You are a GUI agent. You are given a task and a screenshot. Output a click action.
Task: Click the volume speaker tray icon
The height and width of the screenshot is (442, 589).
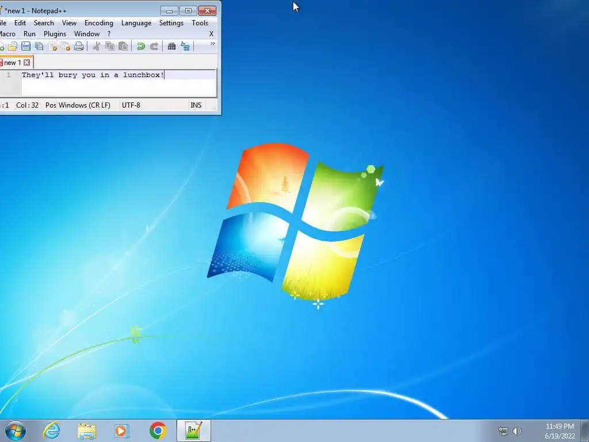(517, 431)
